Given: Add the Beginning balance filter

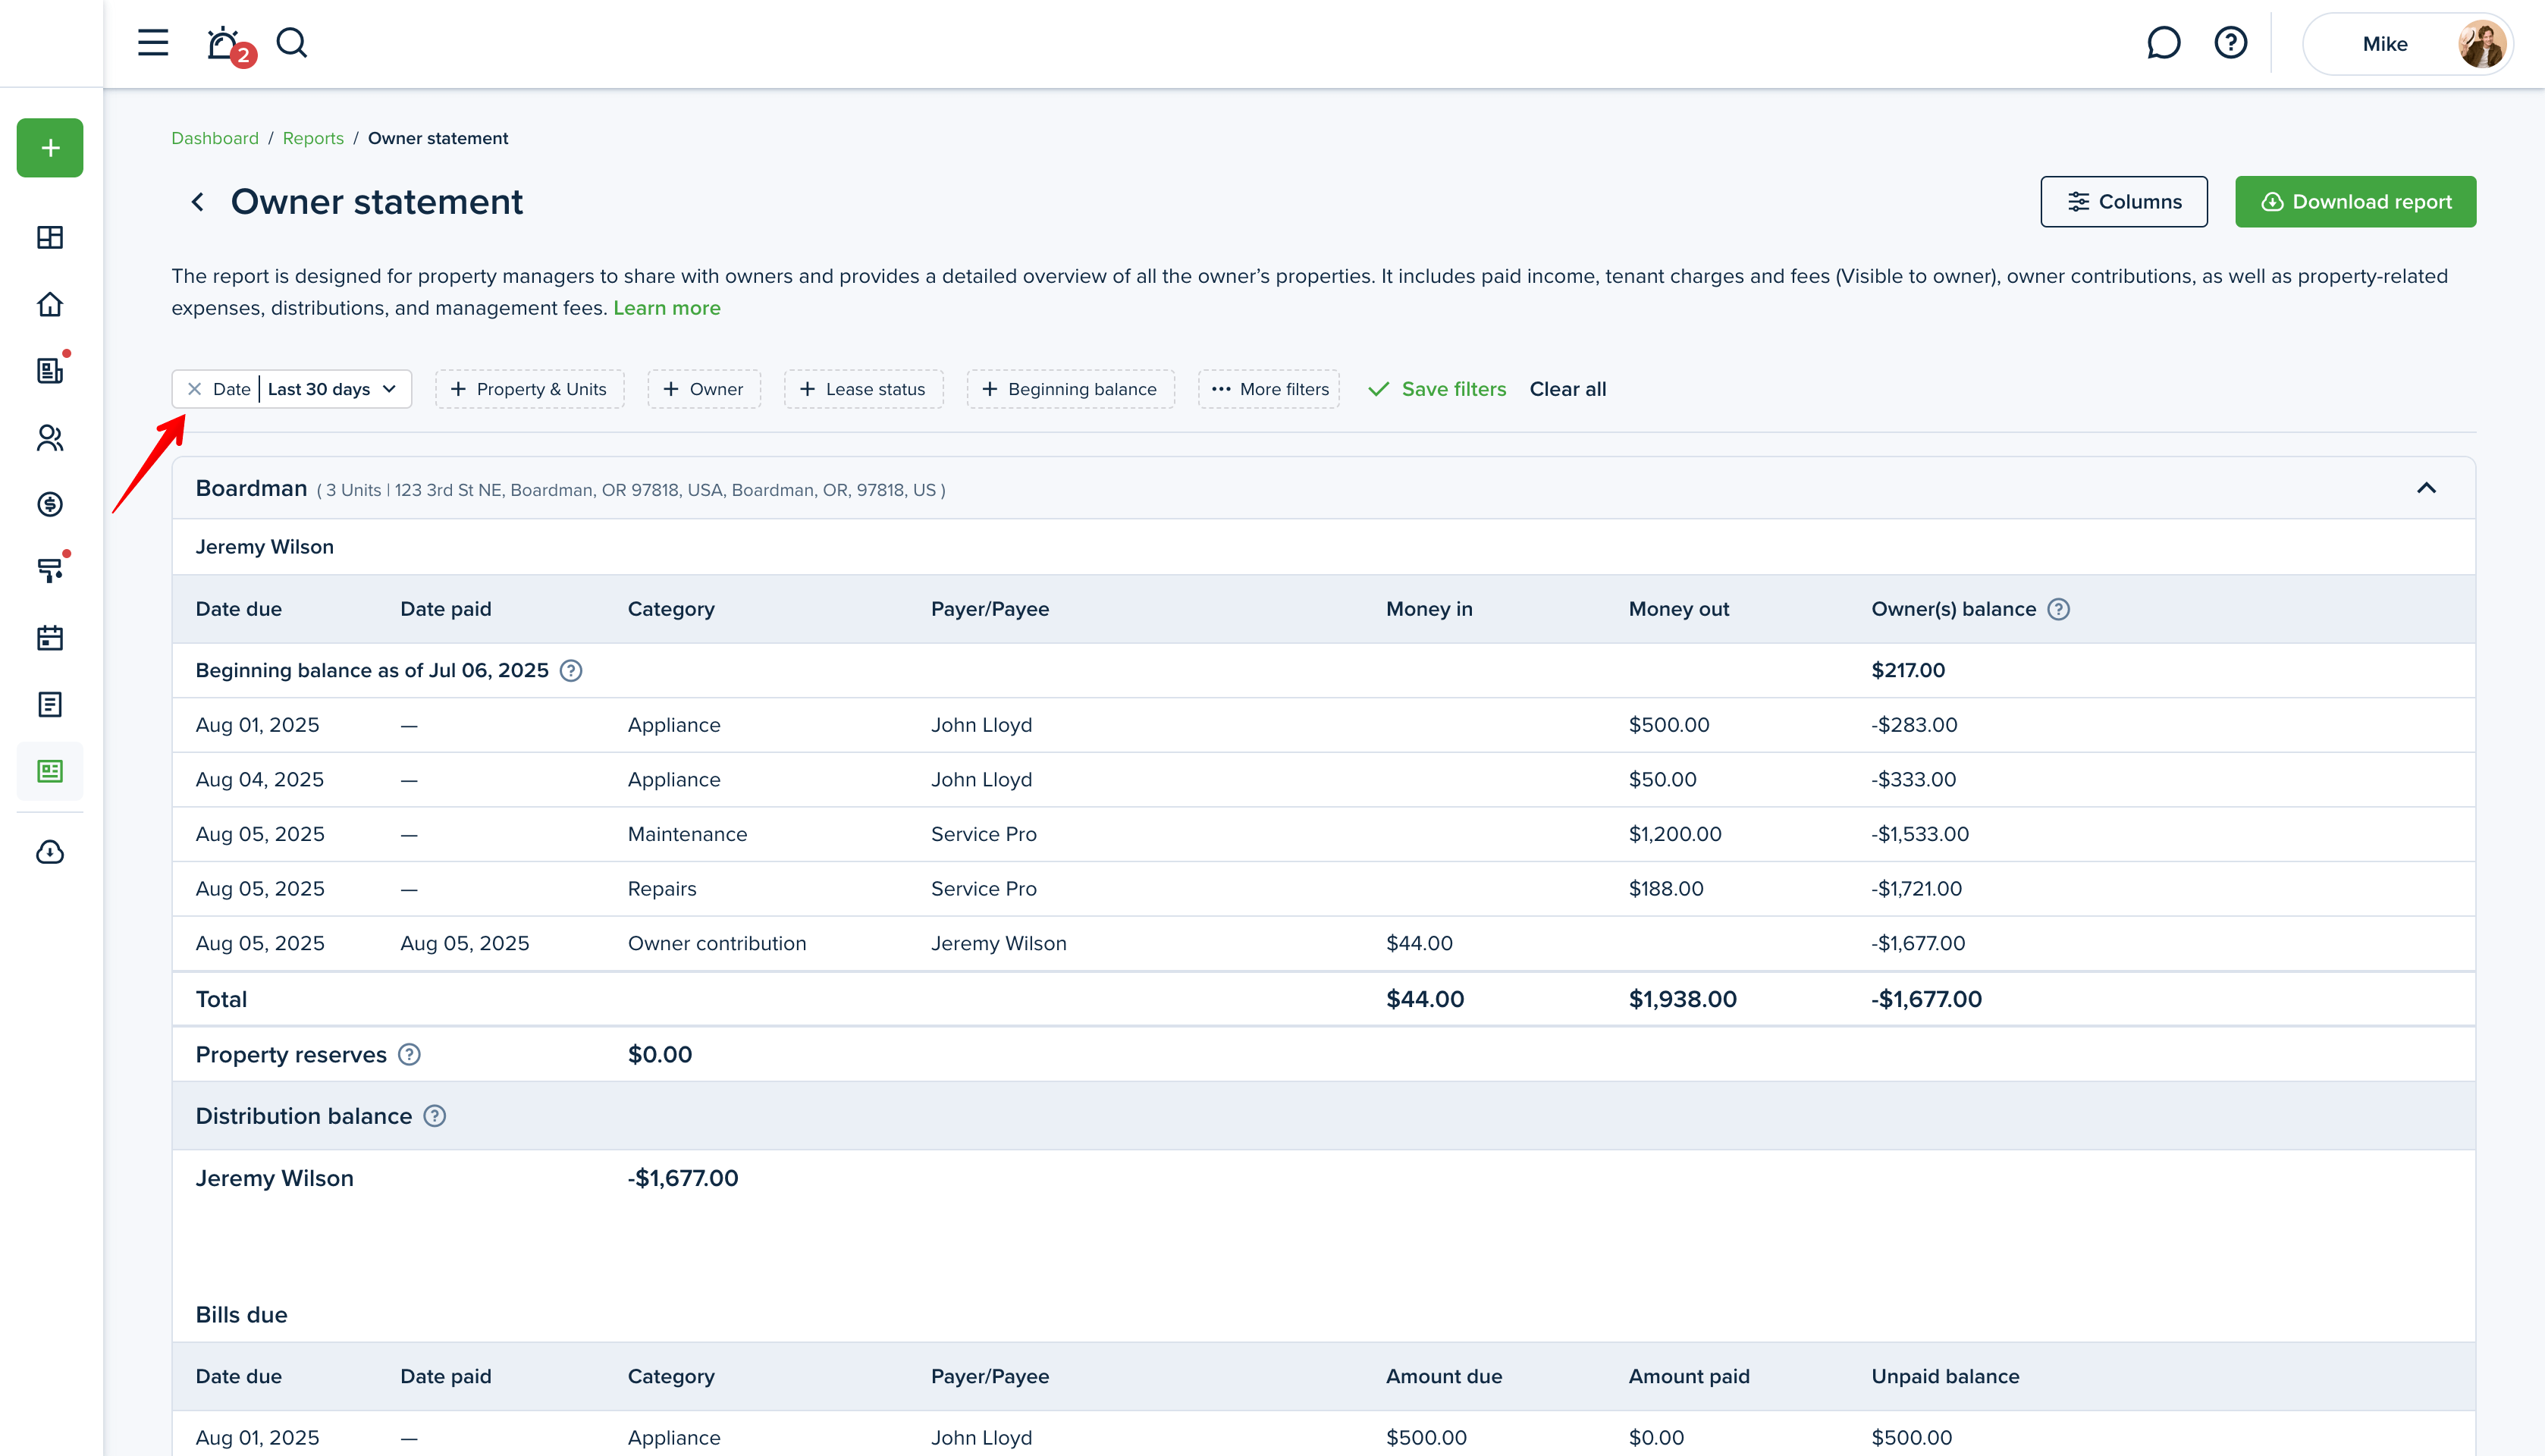Looking at the screenshot, I should (1070, 389).
